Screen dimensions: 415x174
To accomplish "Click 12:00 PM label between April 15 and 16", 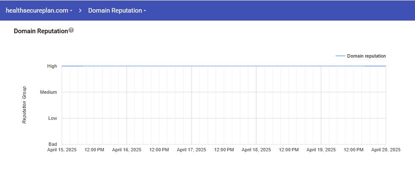I will pyautogui.click(x=94, y=150).
